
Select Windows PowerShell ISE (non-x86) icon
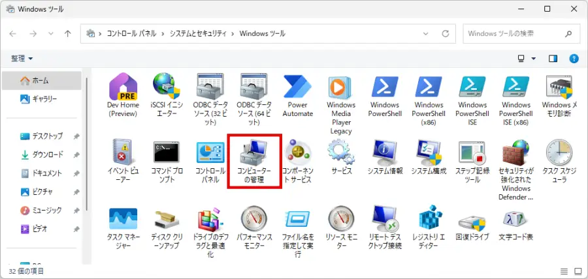472,87
